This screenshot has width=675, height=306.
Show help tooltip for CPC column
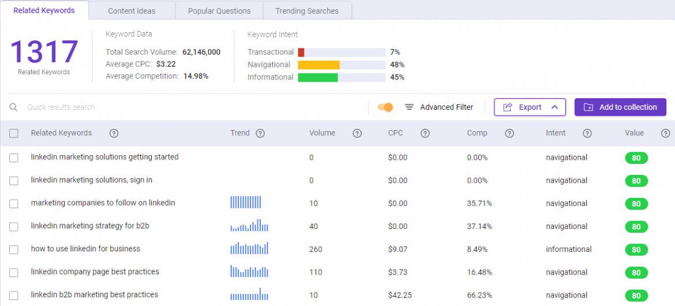[x=425, y=133]
